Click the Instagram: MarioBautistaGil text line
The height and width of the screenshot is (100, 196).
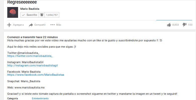tap(25, 62)
